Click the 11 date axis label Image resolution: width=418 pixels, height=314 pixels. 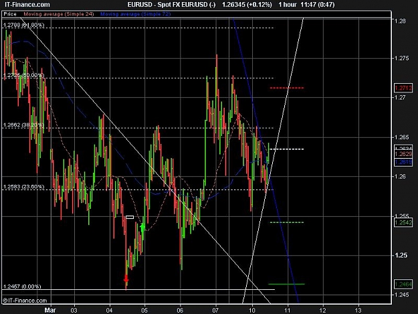pos(287,310)
